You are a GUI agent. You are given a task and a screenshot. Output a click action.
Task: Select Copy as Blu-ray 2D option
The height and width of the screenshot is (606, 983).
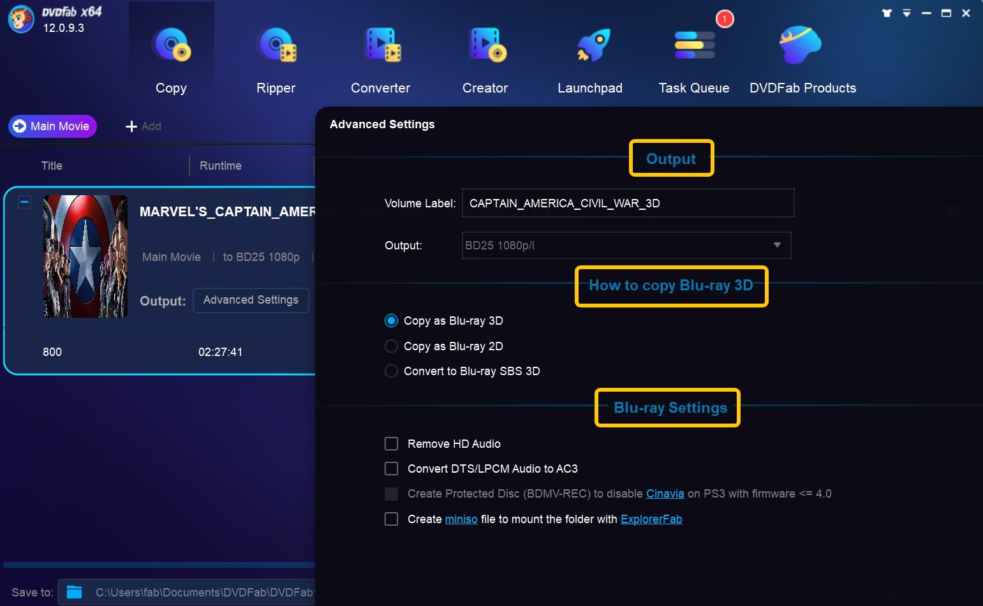click(392, 346)
